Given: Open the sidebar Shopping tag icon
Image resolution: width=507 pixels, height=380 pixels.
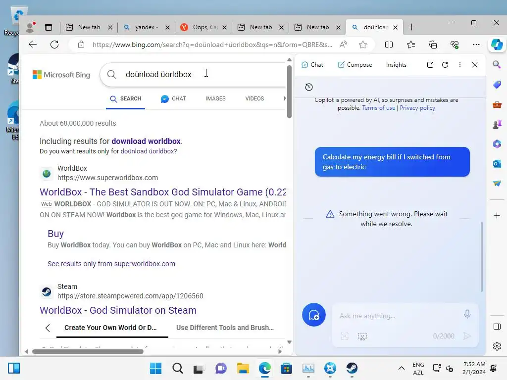Looking at the screenshot, I should click(x=497, y=85).
